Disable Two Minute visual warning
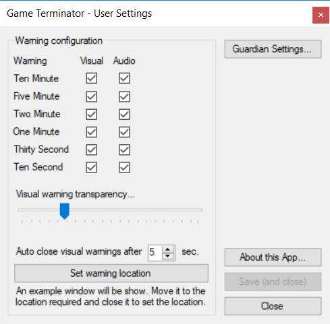The image size is (330, 324). click(92, 115)
